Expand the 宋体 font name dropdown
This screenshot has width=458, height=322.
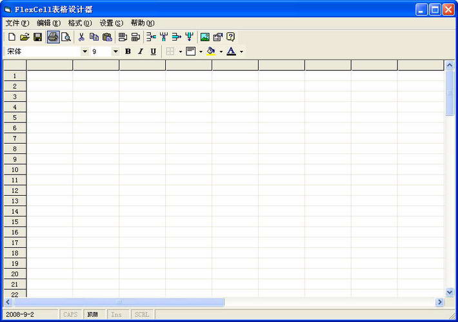(85, 52)
